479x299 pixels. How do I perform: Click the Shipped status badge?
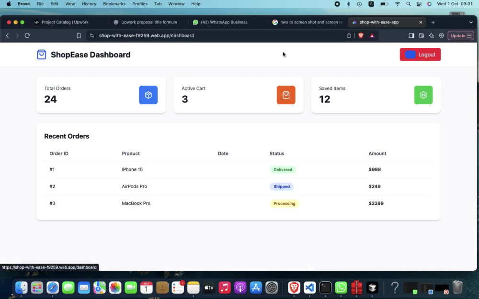[x=282, y=187]
